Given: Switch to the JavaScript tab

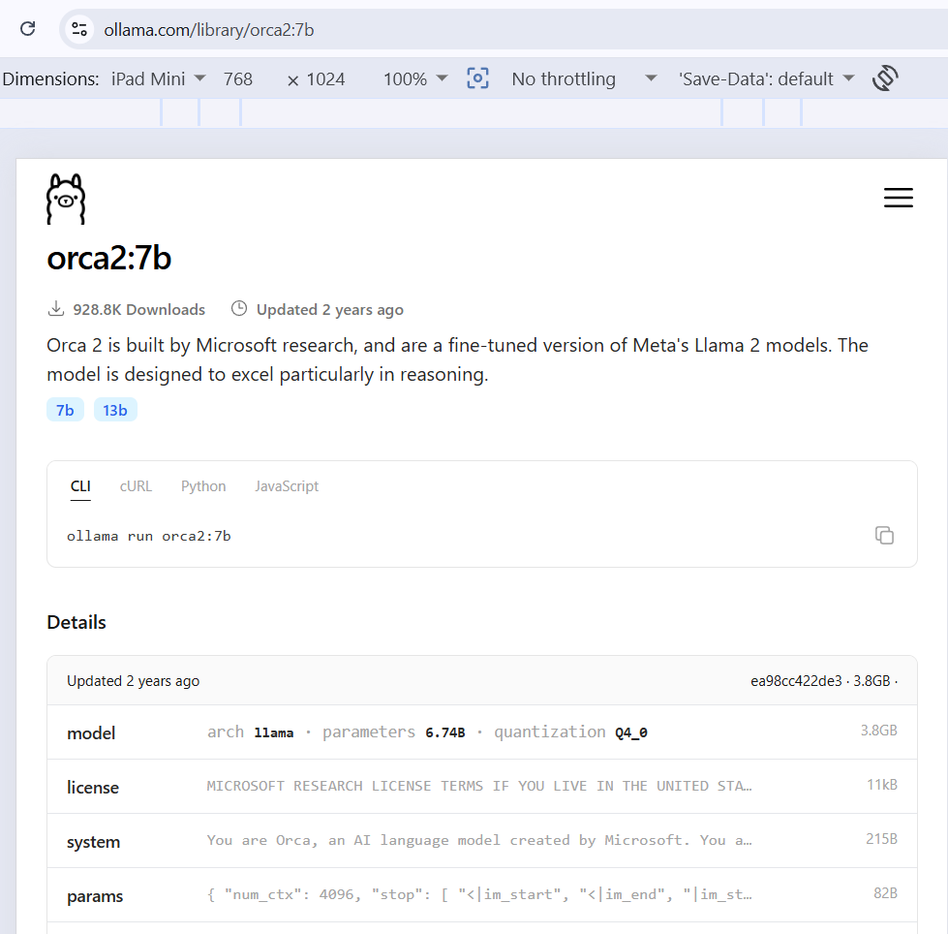Looking at the screenshot, I should [287, 486].
